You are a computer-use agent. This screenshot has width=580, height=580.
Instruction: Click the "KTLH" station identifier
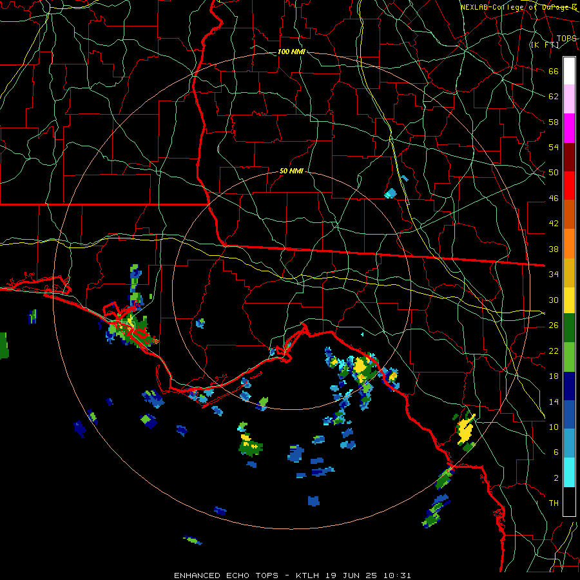tap(308, 575)
